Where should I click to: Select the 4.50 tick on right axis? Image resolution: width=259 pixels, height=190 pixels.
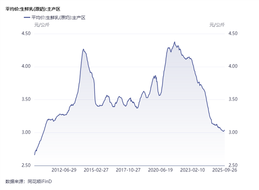(x=234, y=33)
